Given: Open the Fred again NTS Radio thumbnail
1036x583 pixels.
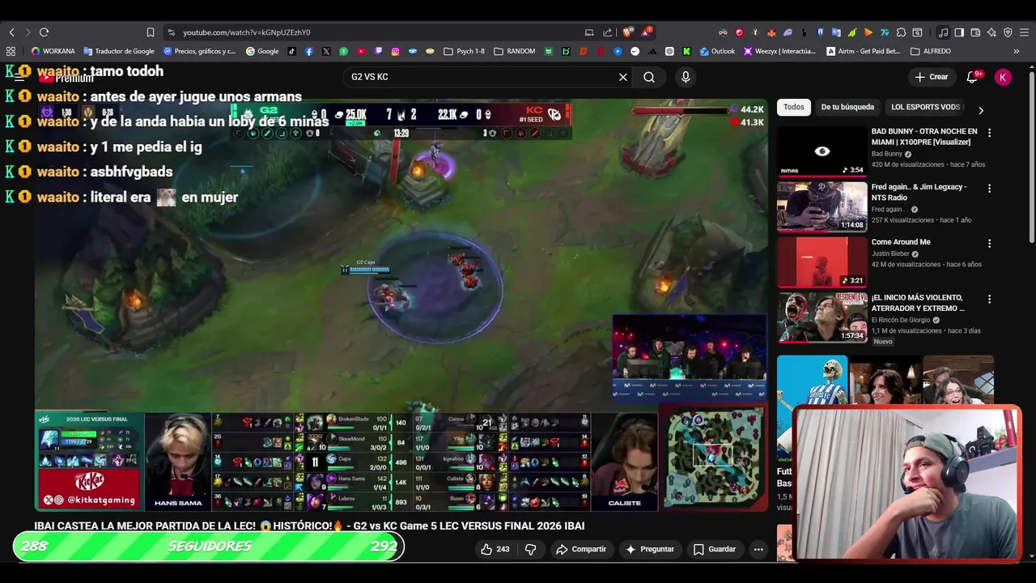Looking at the screenshot, I should pos(822,207).
